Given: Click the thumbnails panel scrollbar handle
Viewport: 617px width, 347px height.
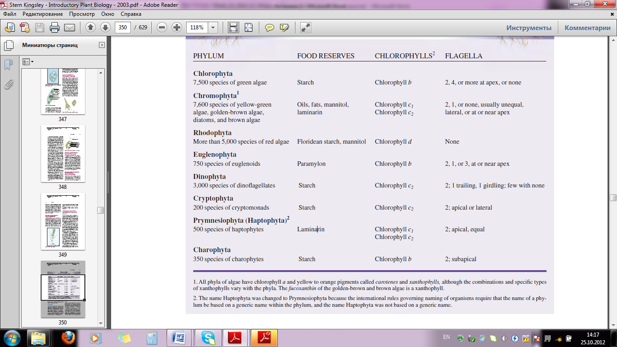Looking at the screenshot, I should click(101, 210).
